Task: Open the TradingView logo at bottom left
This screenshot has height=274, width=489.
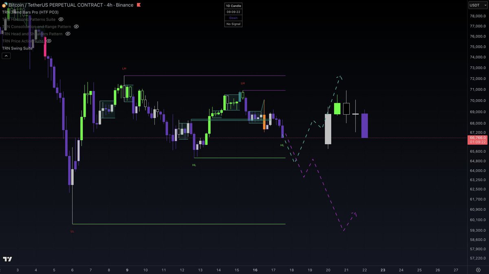Action: (x=7, y=259)
